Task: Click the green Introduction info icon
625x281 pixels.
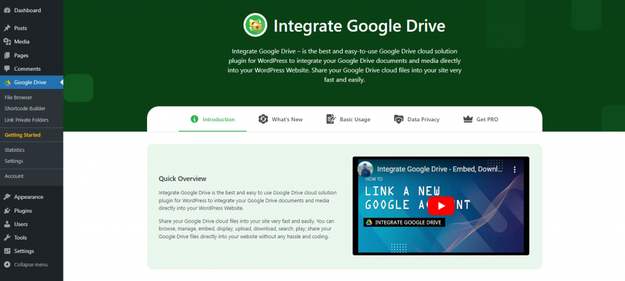Action: (194, 119)
